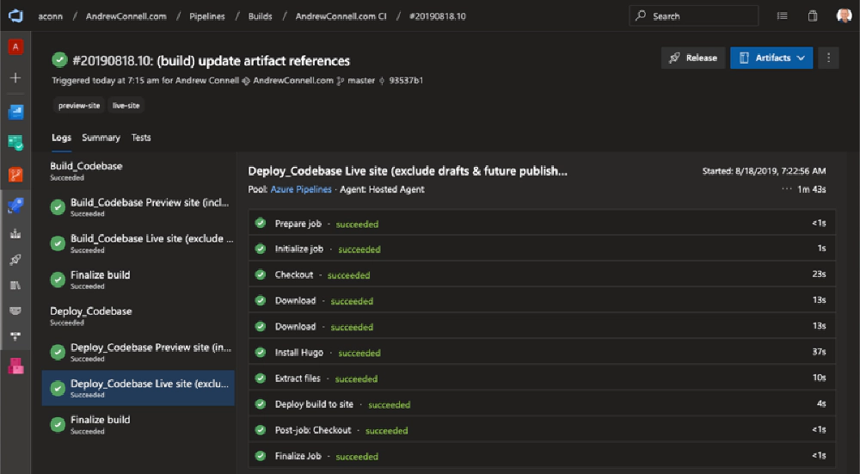Open the Overview icon in sidebar
860x474 pixels.
coord(15,112)
